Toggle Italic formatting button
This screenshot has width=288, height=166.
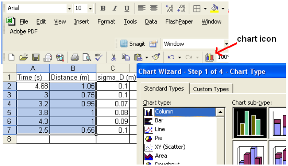(x=115, y=8)
